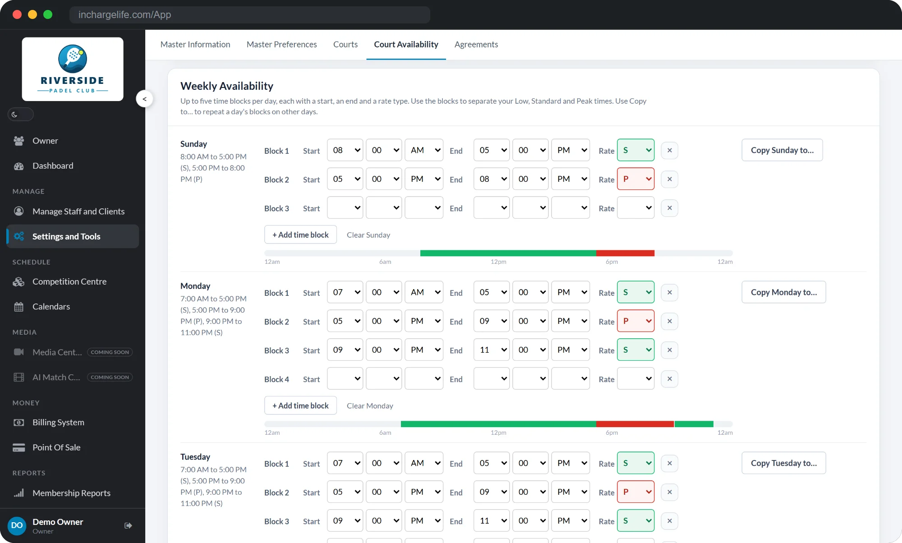
Task: Click the DO user avatar
Action: click(x=17, y=525)
